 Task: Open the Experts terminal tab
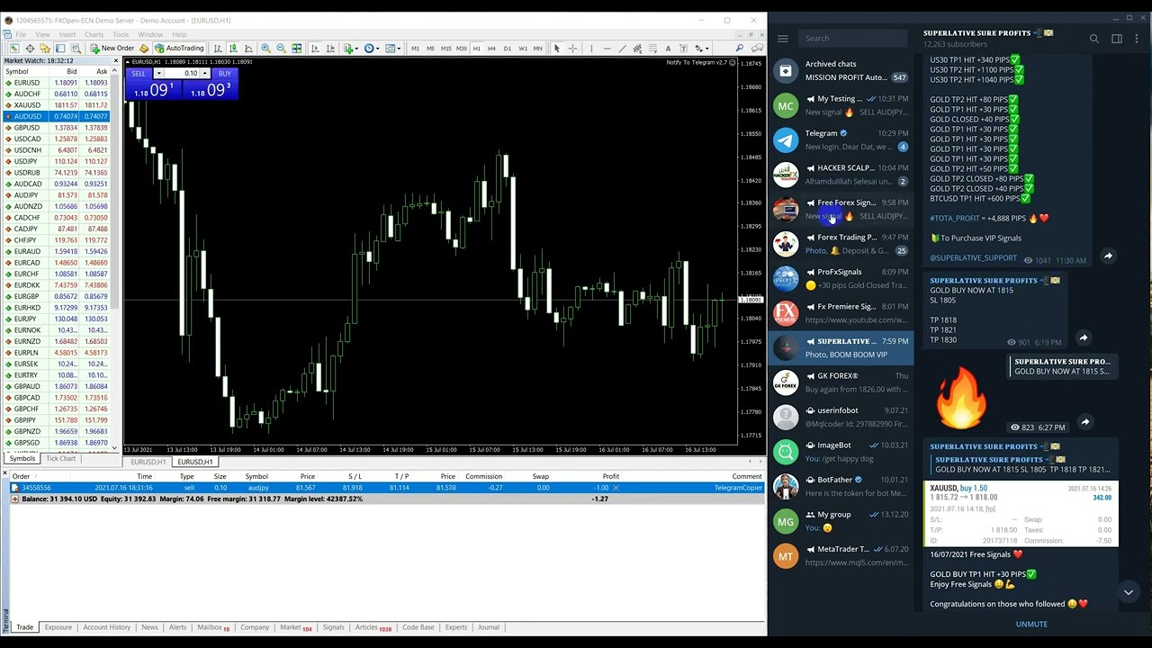tap(456, 627)
